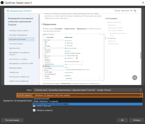Toggle the checkbox hidden behind dropdown list
The width and height of the screenshot is (145, 124).
[x=34, y=106]
